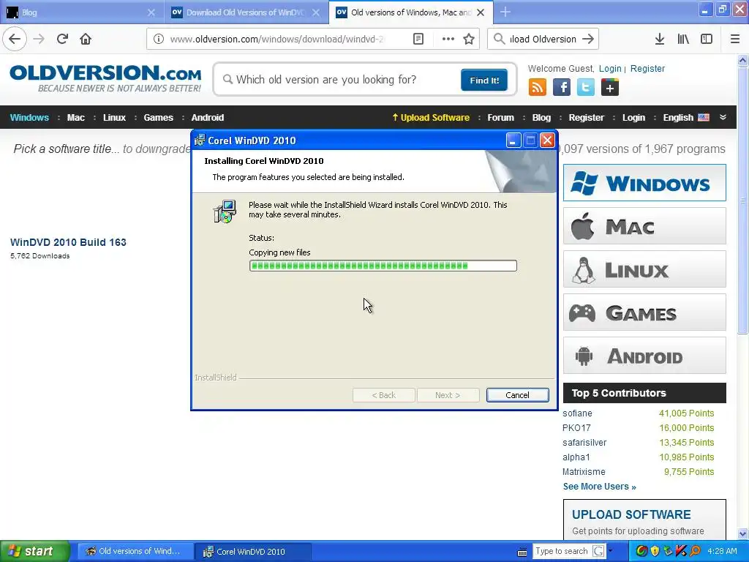Click the big Games category button

coord(644,312)
